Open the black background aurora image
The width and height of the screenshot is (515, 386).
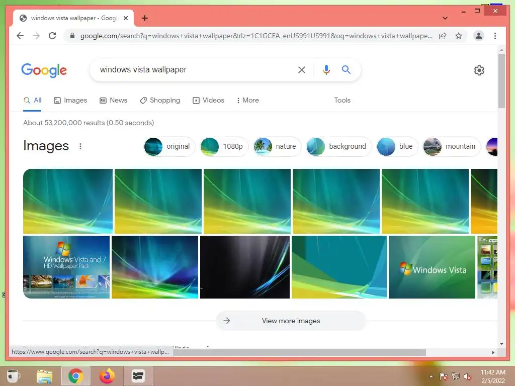[245, 267]
